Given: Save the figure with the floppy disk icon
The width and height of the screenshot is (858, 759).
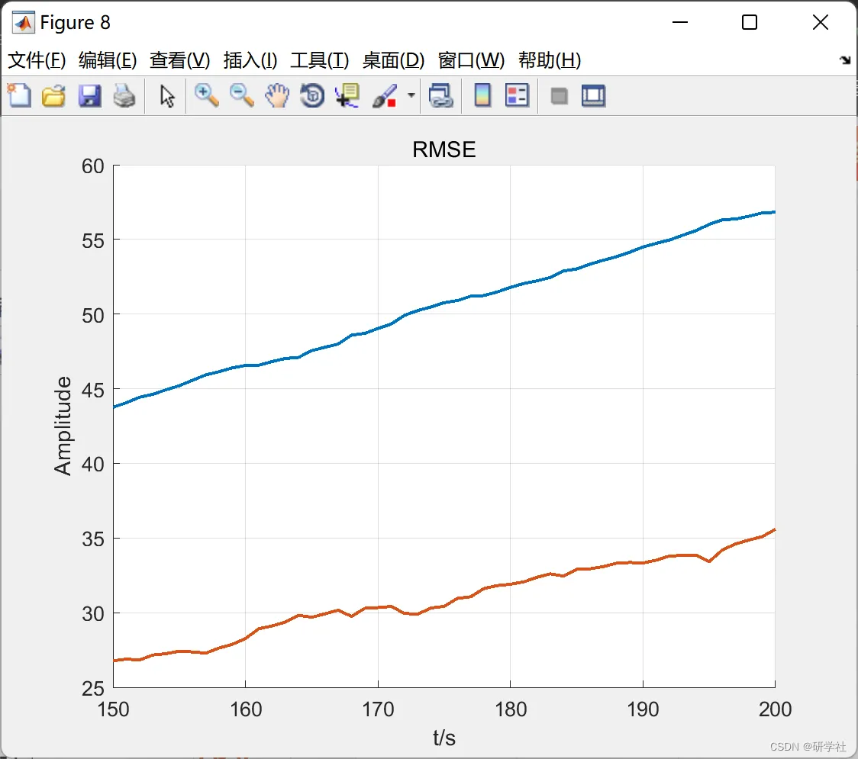Looking at the screenshot, I should [x=89, y=95].
